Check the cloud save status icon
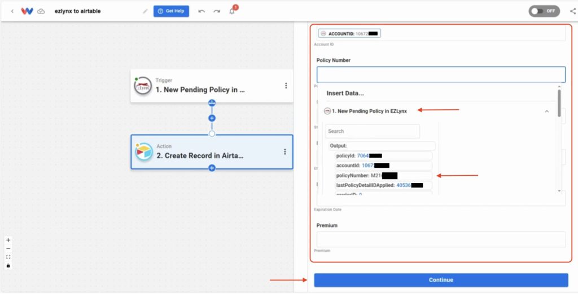Image resolution: width=578 pixels, height=294 pixels. pos(42,11)
